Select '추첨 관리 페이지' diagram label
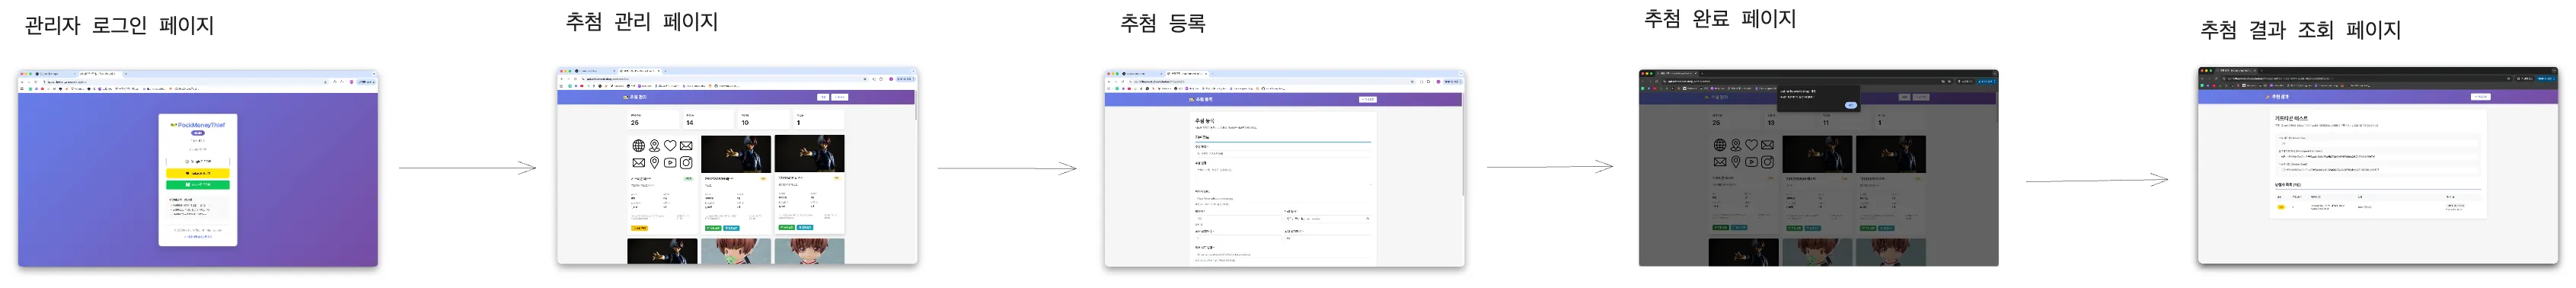2576x288 pixels. click(642, 21)
